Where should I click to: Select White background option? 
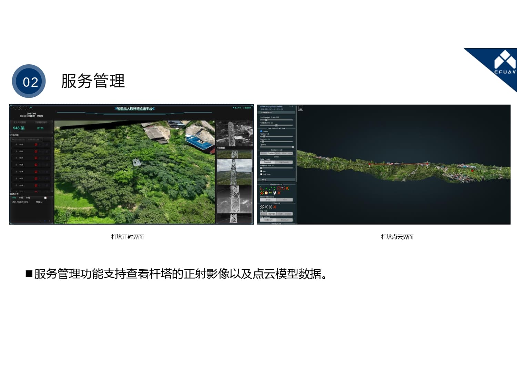tap(284, 153)
